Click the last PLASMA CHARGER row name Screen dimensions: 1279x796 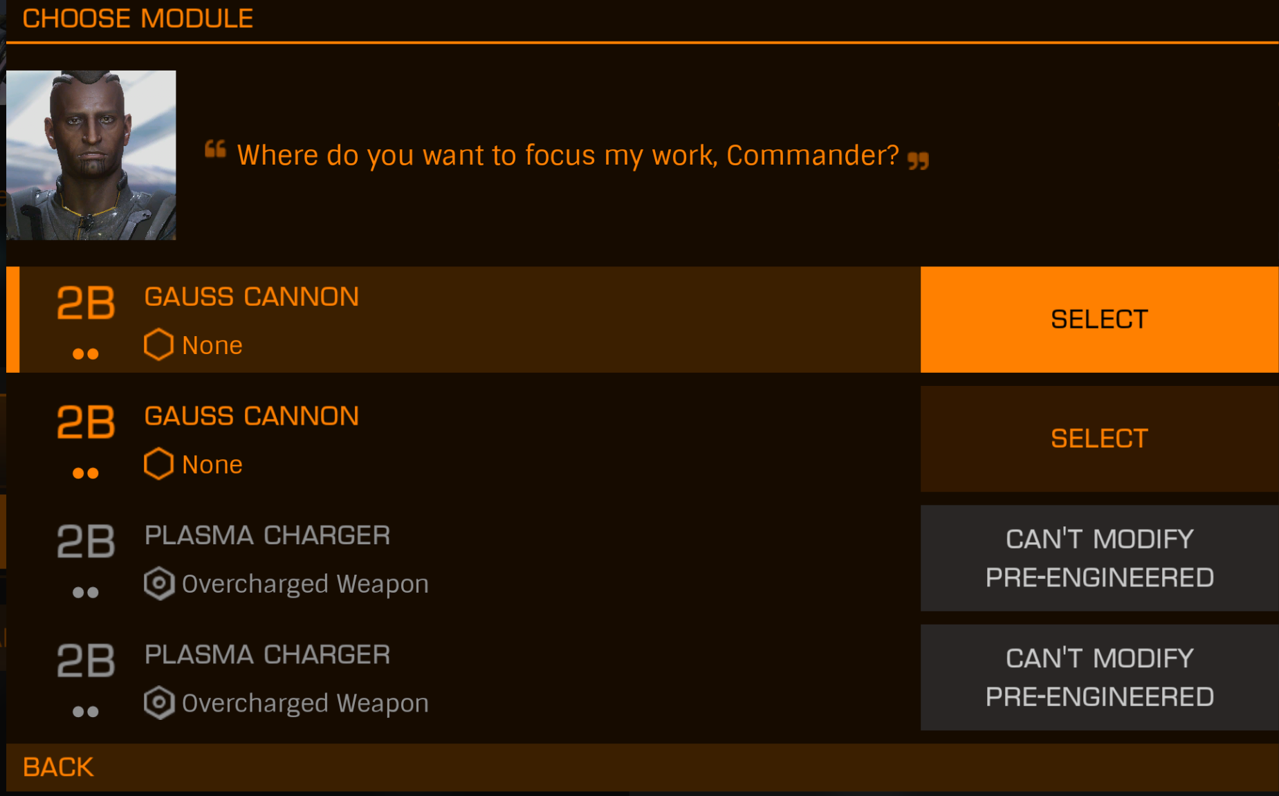pyautogui.click(x=267, y=654)
